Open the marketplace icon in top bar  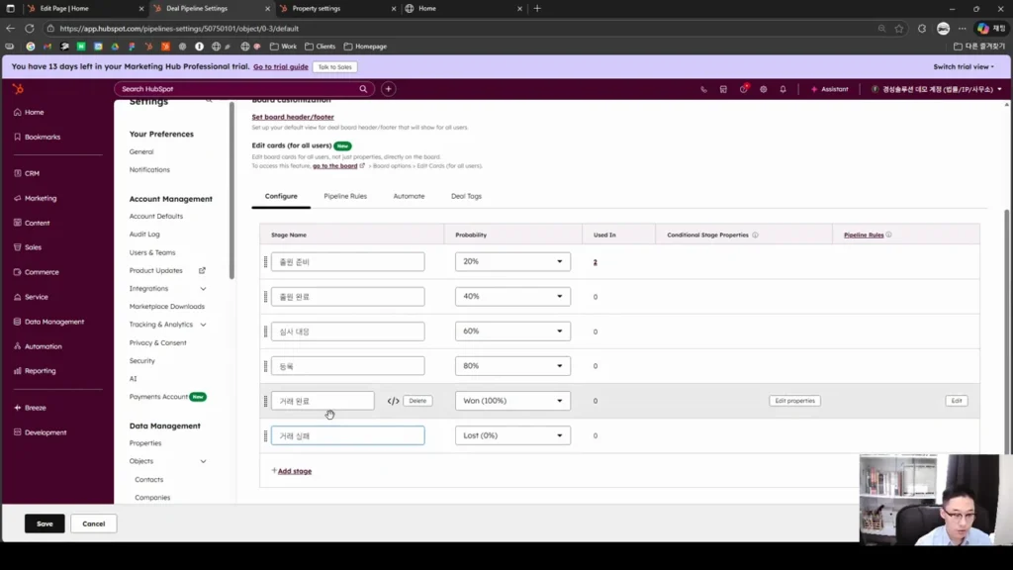[x=723, y=89]
